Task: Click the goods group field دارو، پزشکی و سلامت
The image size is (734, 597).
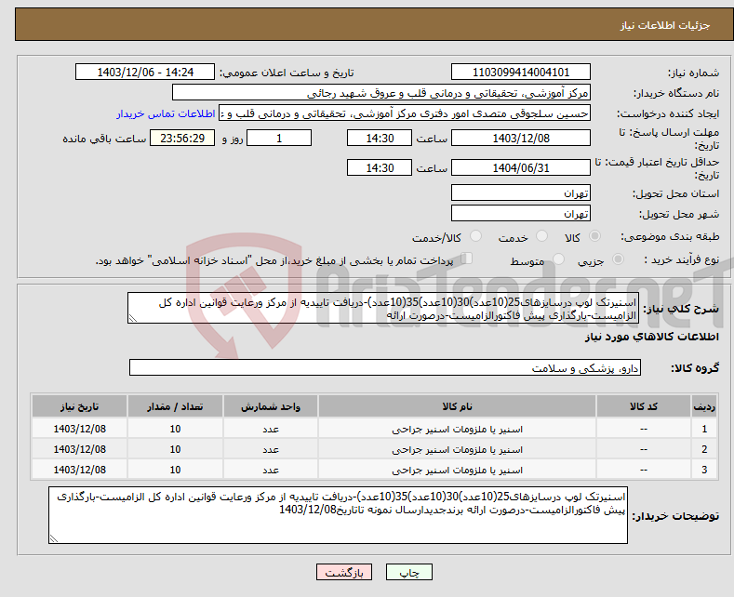Action: tap(385, 367)
